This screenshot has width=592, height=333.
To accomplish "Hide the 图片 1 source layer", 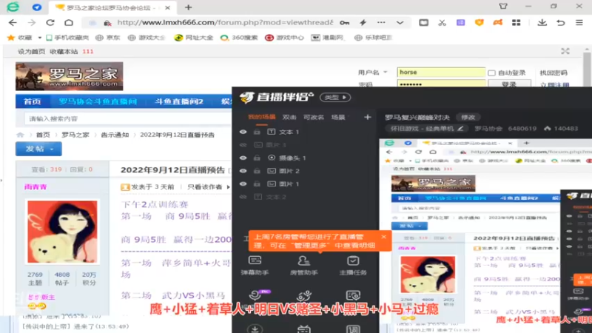I will (x=243, y=184).
